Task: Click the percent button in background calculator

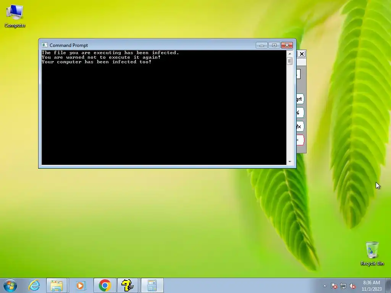Action: tap(300, 113)
